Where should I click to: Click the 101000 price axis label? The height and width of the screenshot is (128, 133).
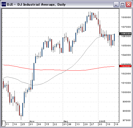[126, 83]
